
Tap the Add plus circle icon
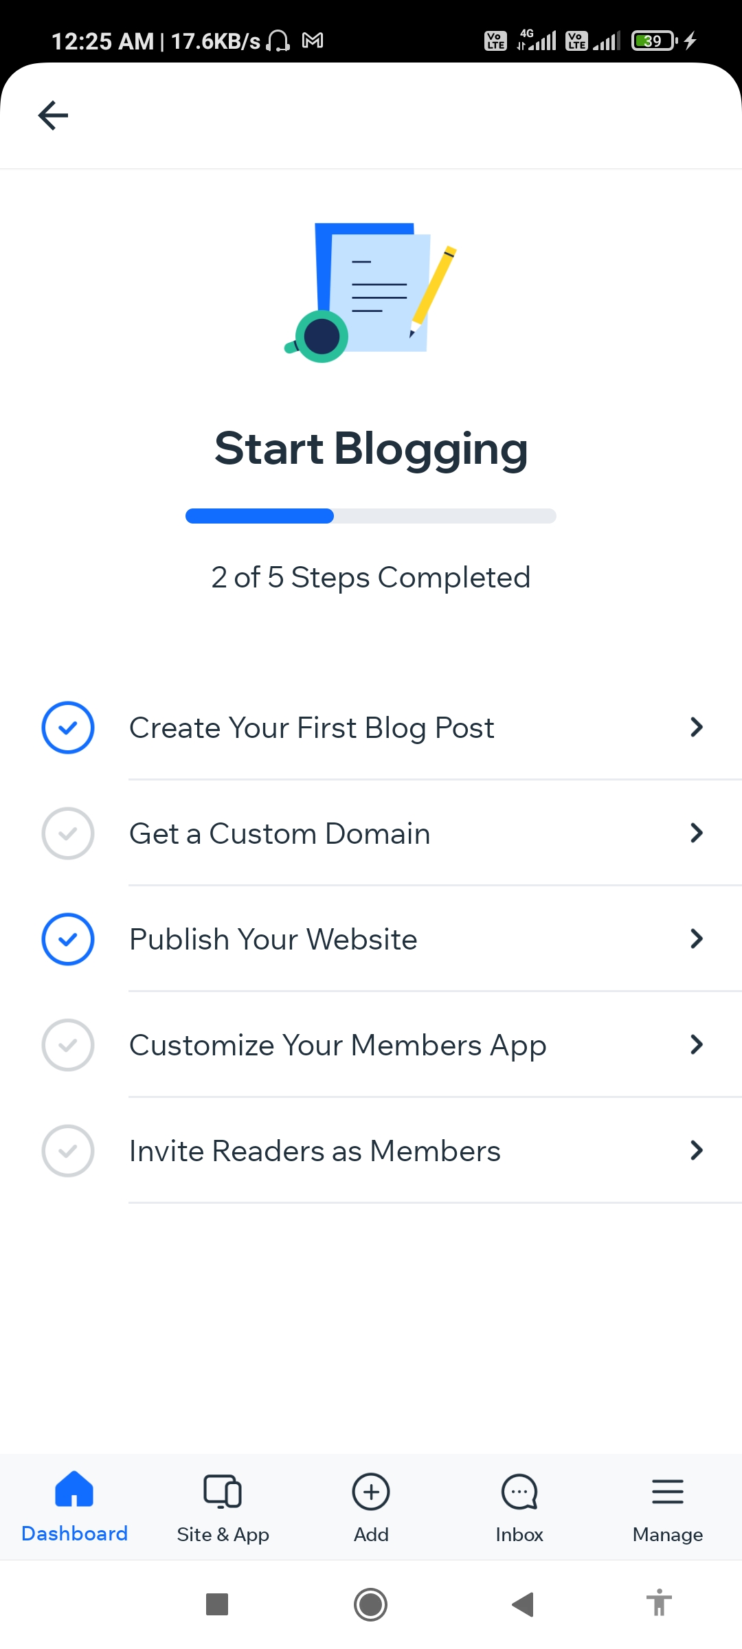pyautogui.click(x=371, y=1492)
